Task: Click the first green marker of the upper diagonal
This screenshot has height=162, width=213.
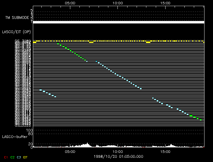Action: (x=58, y=44)
